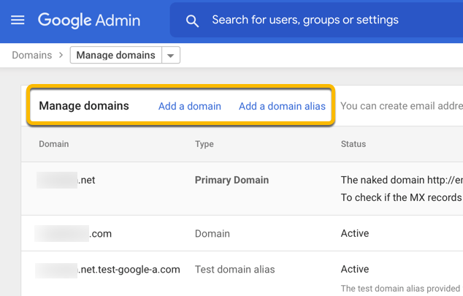This screenshot has width=463, height=296.
Task: Click Active status of the .com domain
Action: pos(355,234)
